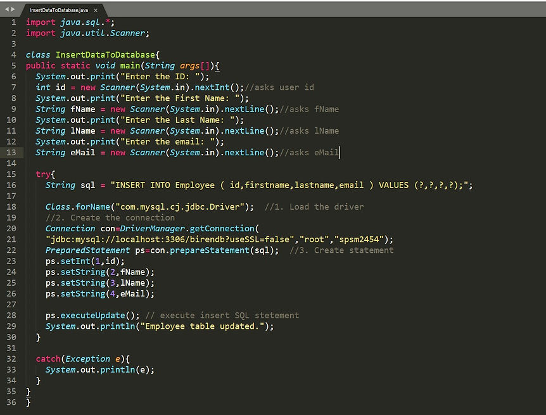Click the '//asks user id' comment
Screen dimensions: 546x415
coord(279,87)
